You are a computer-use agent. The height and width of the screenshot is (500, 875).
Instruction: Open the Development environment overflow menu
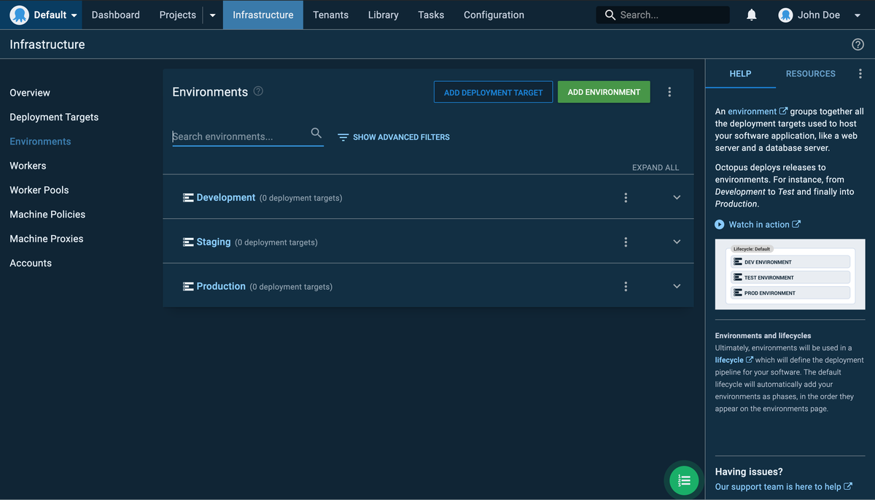pos(626,198)
